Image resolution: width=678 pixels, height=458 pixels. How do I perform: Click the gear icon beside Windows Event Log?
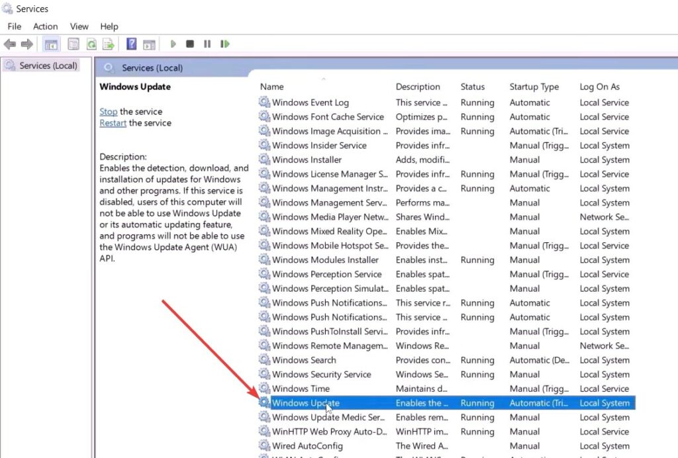(x=264, y=103)
